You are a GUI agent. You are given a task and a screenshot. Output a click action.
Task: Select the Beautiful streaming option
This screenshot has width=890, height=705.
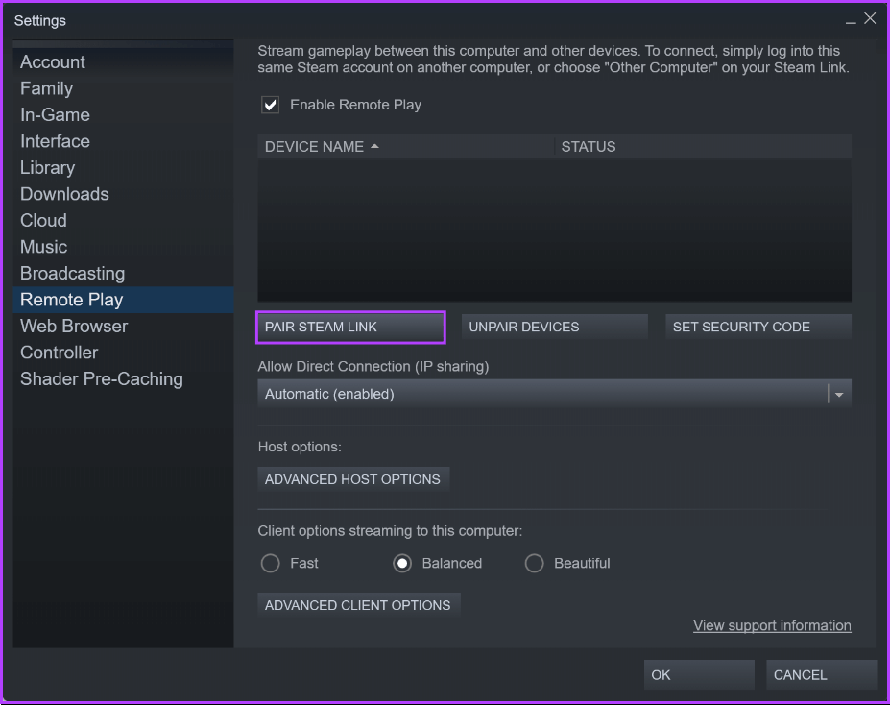tap(534, 563)
